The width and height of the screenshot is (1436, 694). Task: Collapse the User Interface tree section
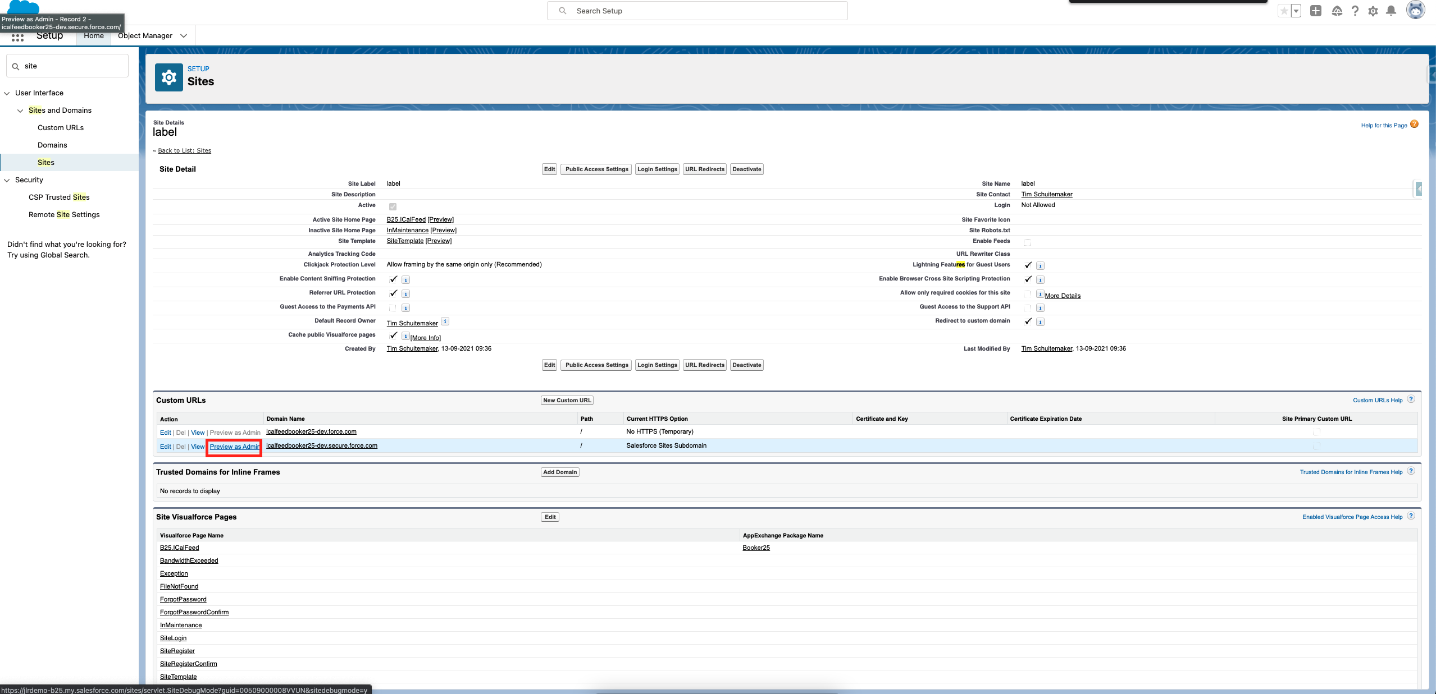click(x=7, y=93)
